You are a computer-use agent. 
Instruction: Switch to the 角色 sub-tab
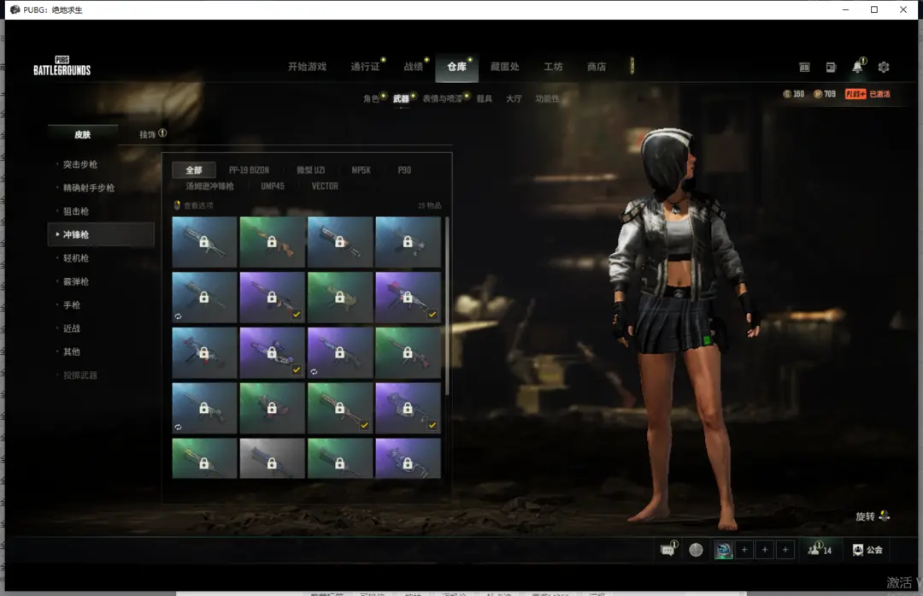(371, 98)
